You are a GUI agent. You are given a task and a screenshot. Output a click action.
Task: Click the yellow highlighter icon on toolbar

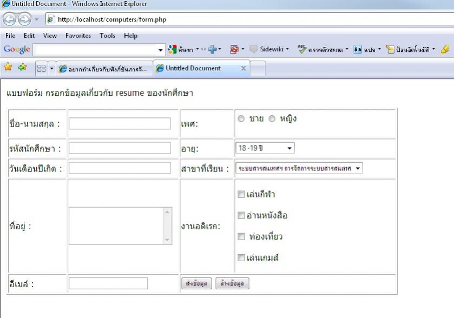point(445,49)
